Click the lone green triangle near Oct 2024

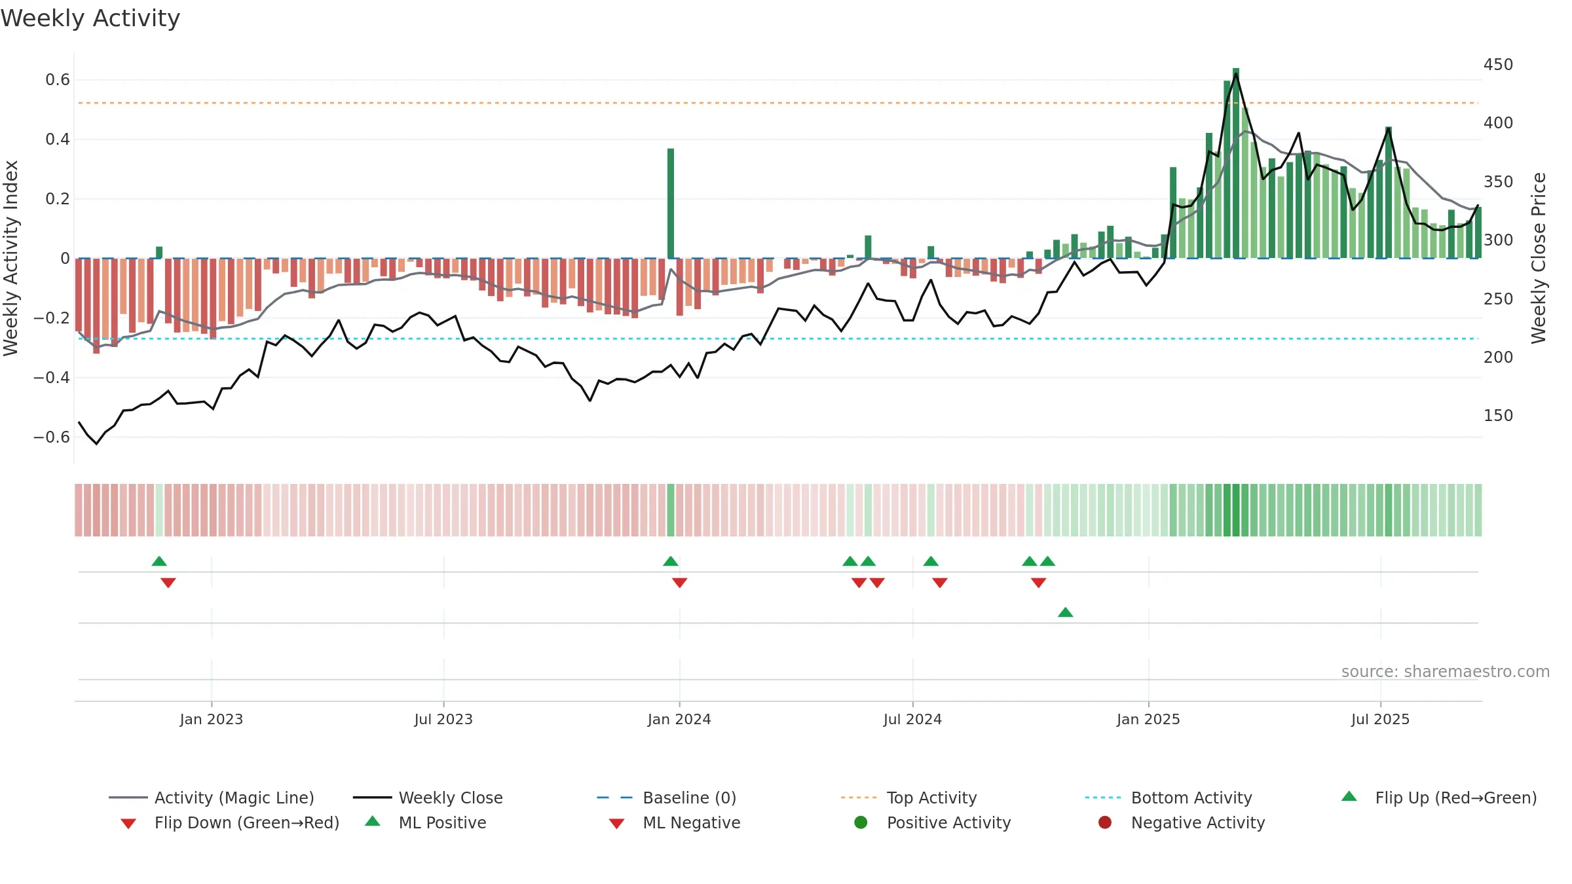[x=1066, y=612]
